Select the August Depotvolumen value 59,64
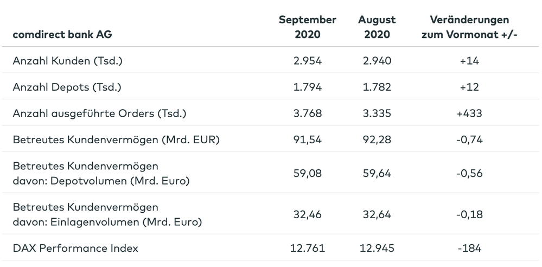Screen dimensions: 542x267 pos(377,174)
